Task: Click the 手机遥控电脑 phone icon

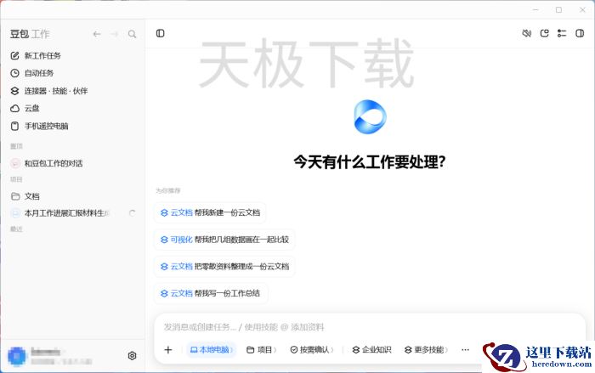Action: 14,126
